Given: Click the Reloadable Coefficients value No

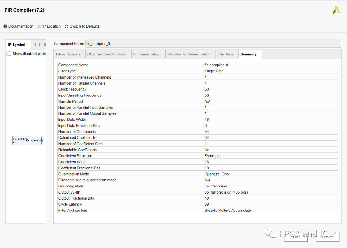Looking at the screenshot, I should (x=207, y=150).
